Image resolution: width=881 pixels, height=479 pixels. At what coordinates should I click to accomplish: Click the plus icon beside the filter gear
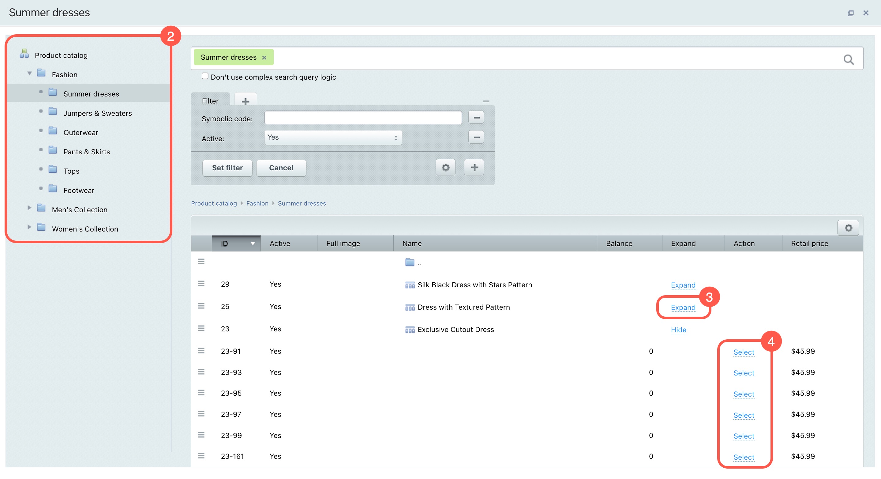pyautogui.click(x=474, y=168)
